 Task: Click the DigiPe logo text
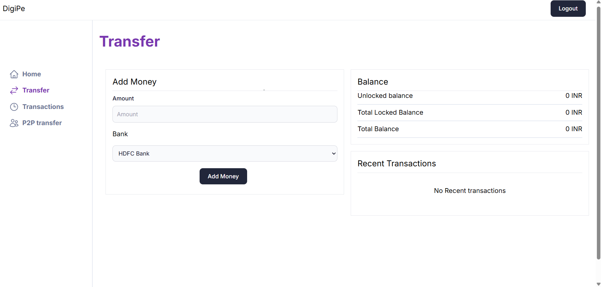tap(14, 8)
